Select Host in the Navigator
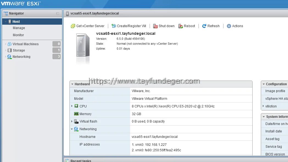The height and width of the screenshot is (162, 288). coord(32,22)
